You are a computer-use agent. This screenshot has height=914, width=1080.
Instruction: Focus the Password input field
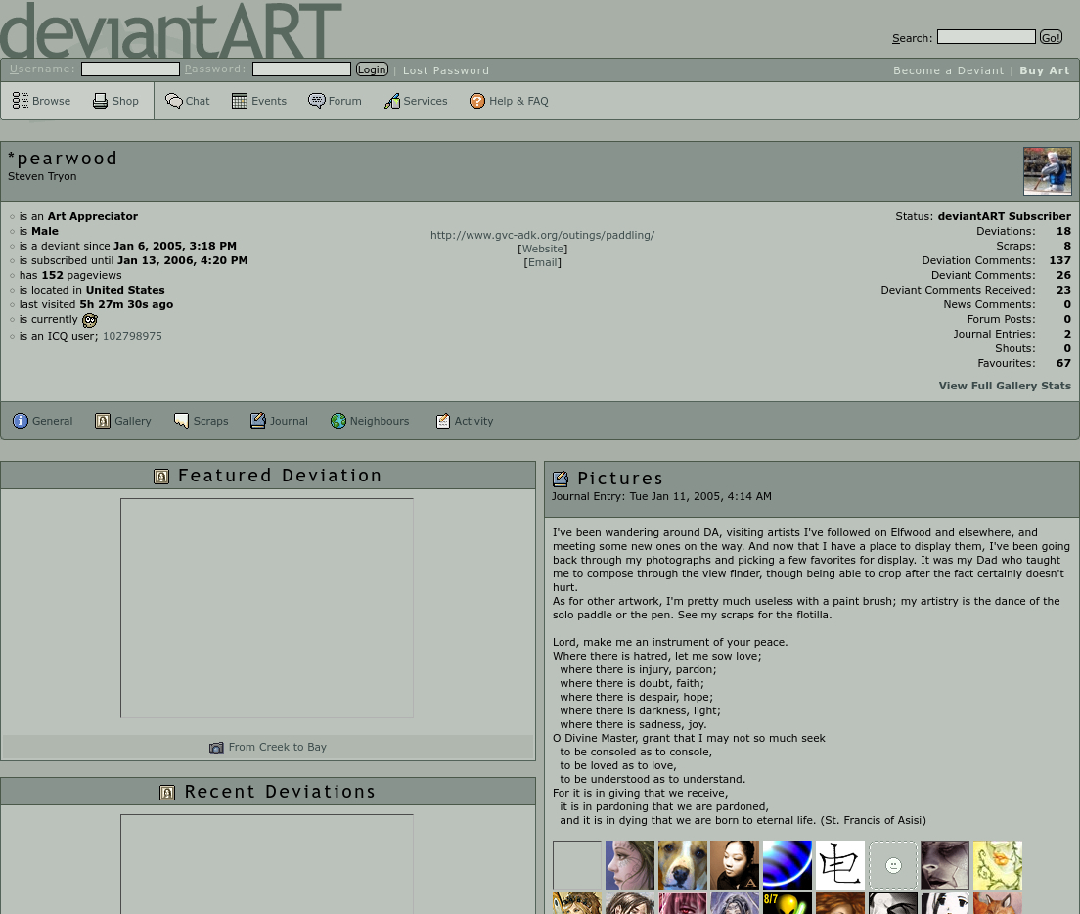301,69
